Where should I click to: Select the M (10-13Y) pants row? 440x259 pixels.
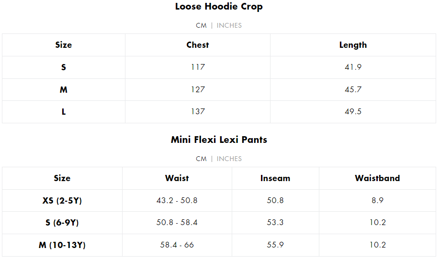click(219, 245)
